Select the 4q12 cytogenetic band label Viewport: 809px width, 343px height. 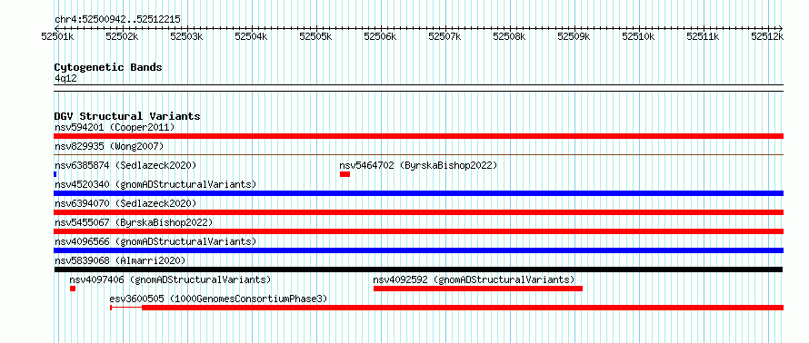click(x=66, y=79)
